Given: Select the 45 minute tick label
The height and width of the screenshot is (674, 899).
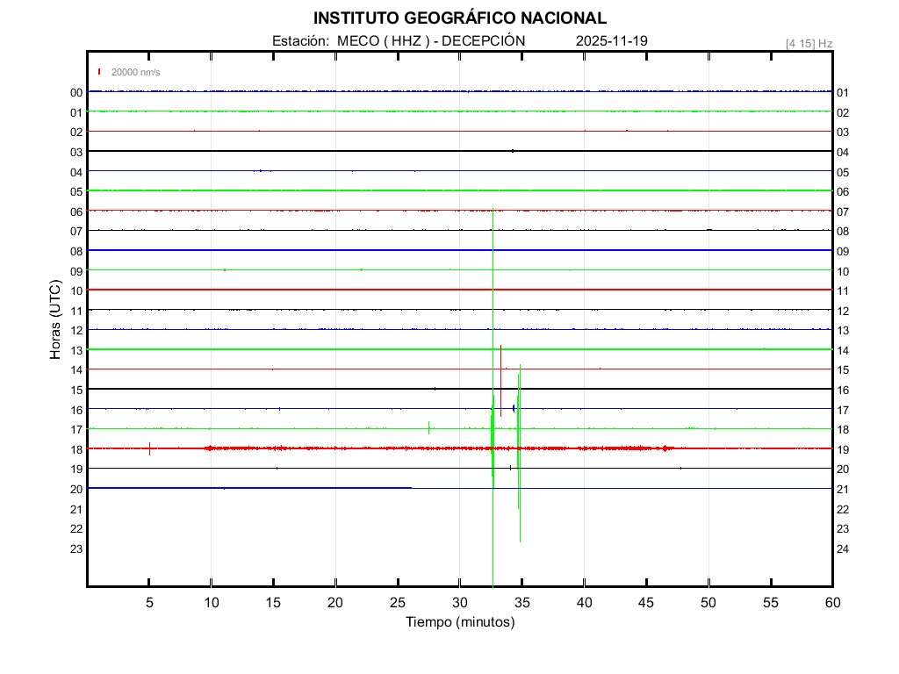Looking at the screenshot, I should (x=645, y=603).
